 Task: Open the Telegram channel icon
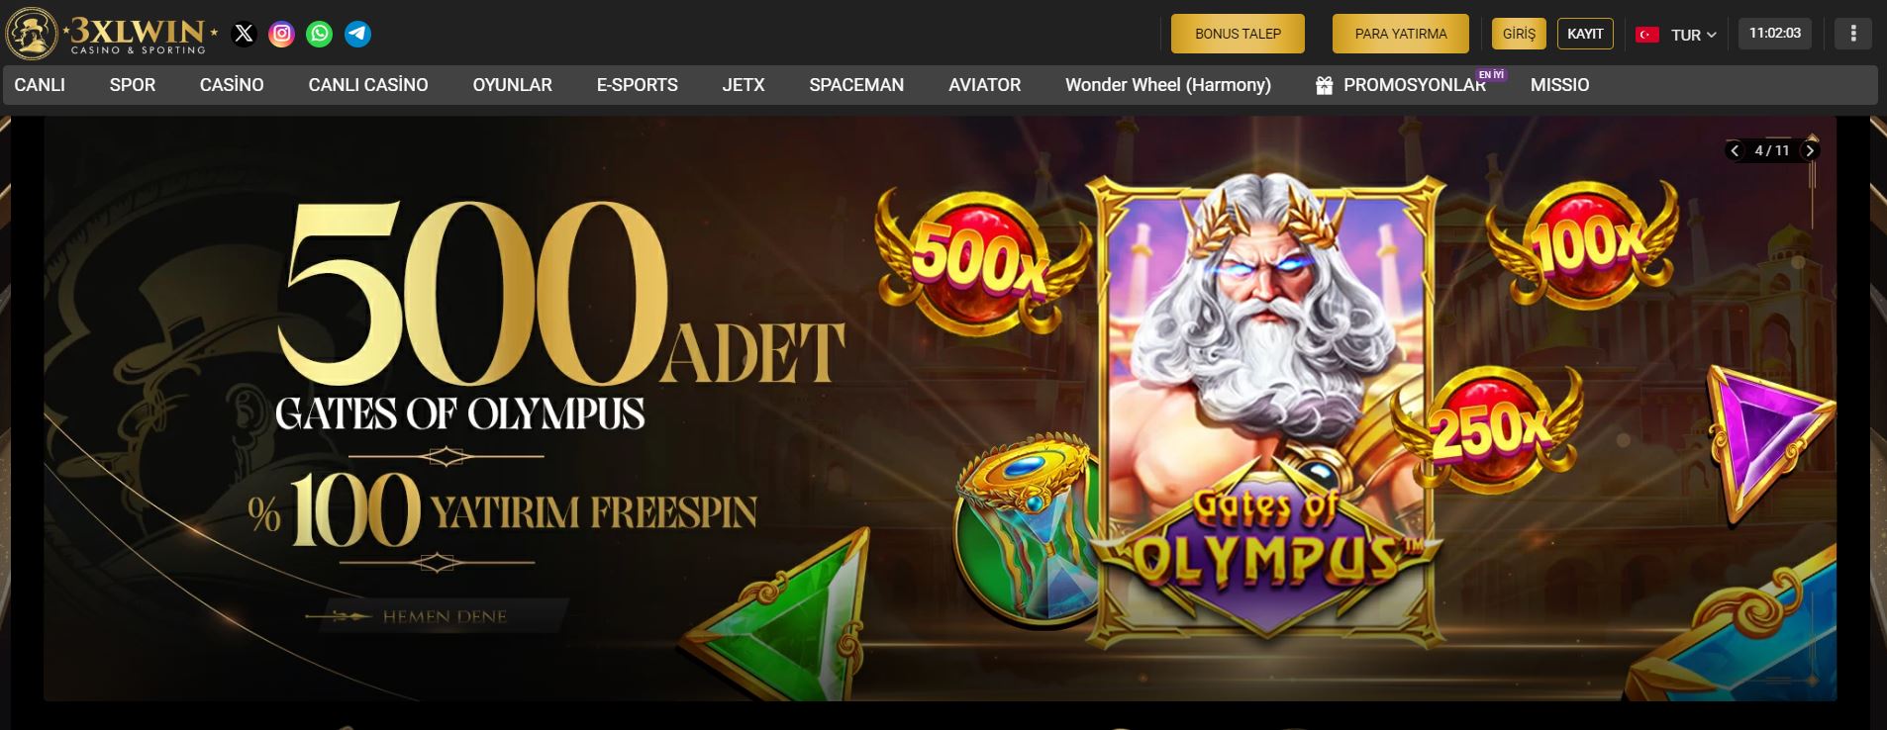[358, 34]
